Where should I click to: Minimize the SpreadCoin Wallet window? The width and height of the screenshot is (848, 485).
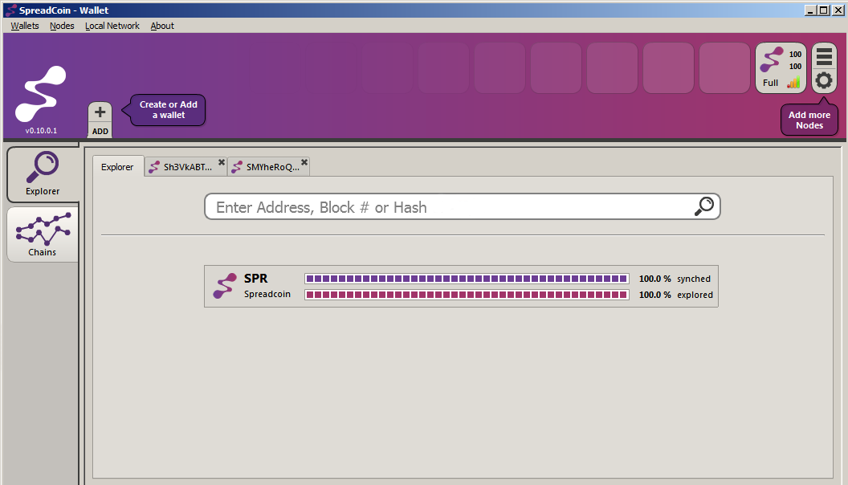pos(810,10)
